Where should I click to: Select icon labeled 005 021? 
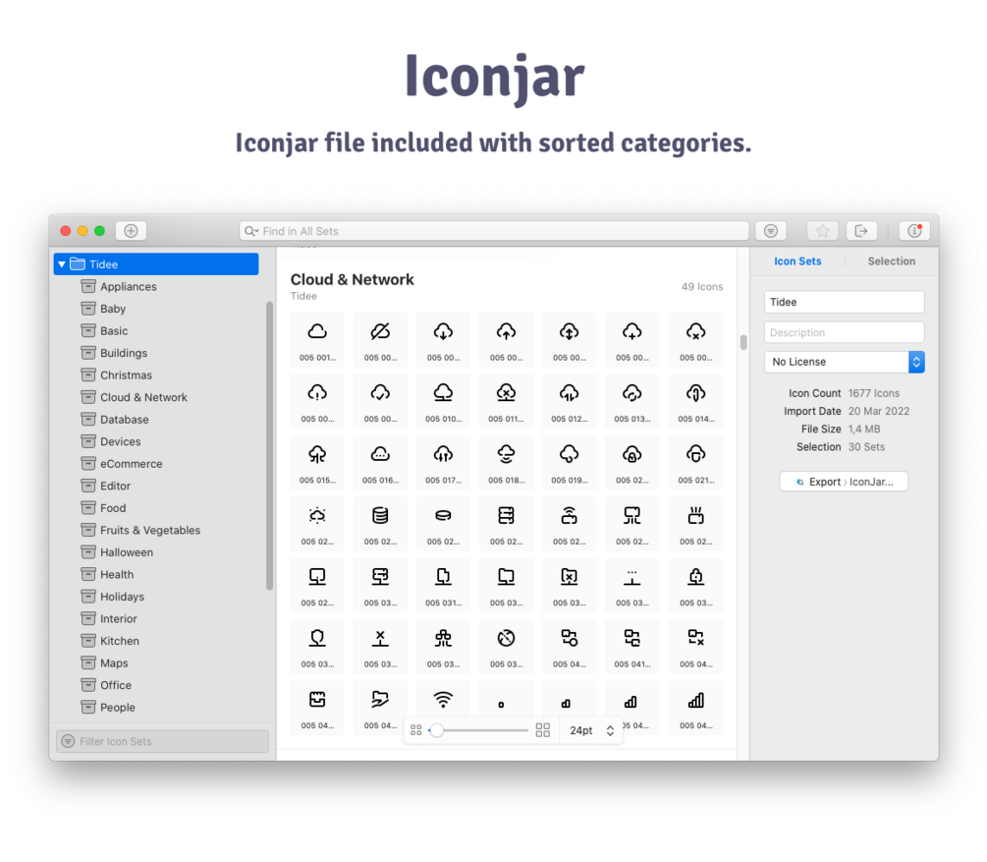[695, 462]
